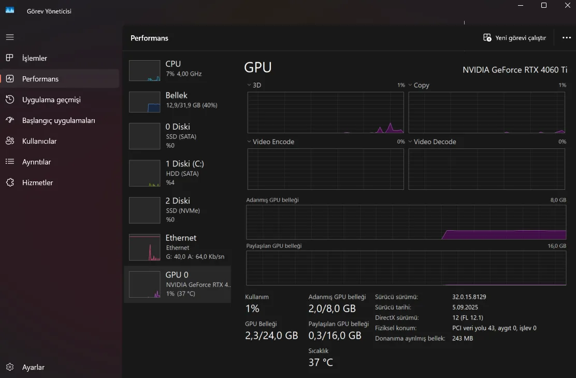Select the Ethernet mini graph thumbnail
576x378 pixels.
(x=145, y=247)
